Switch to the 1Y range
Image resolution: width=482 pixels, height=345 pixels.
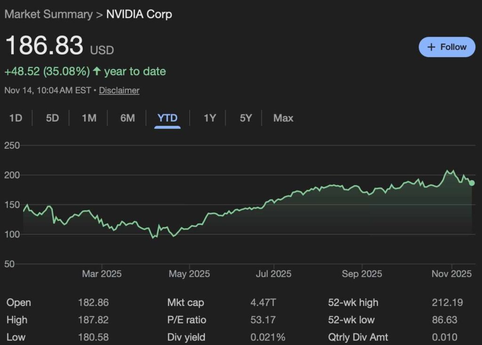(209, 118)
